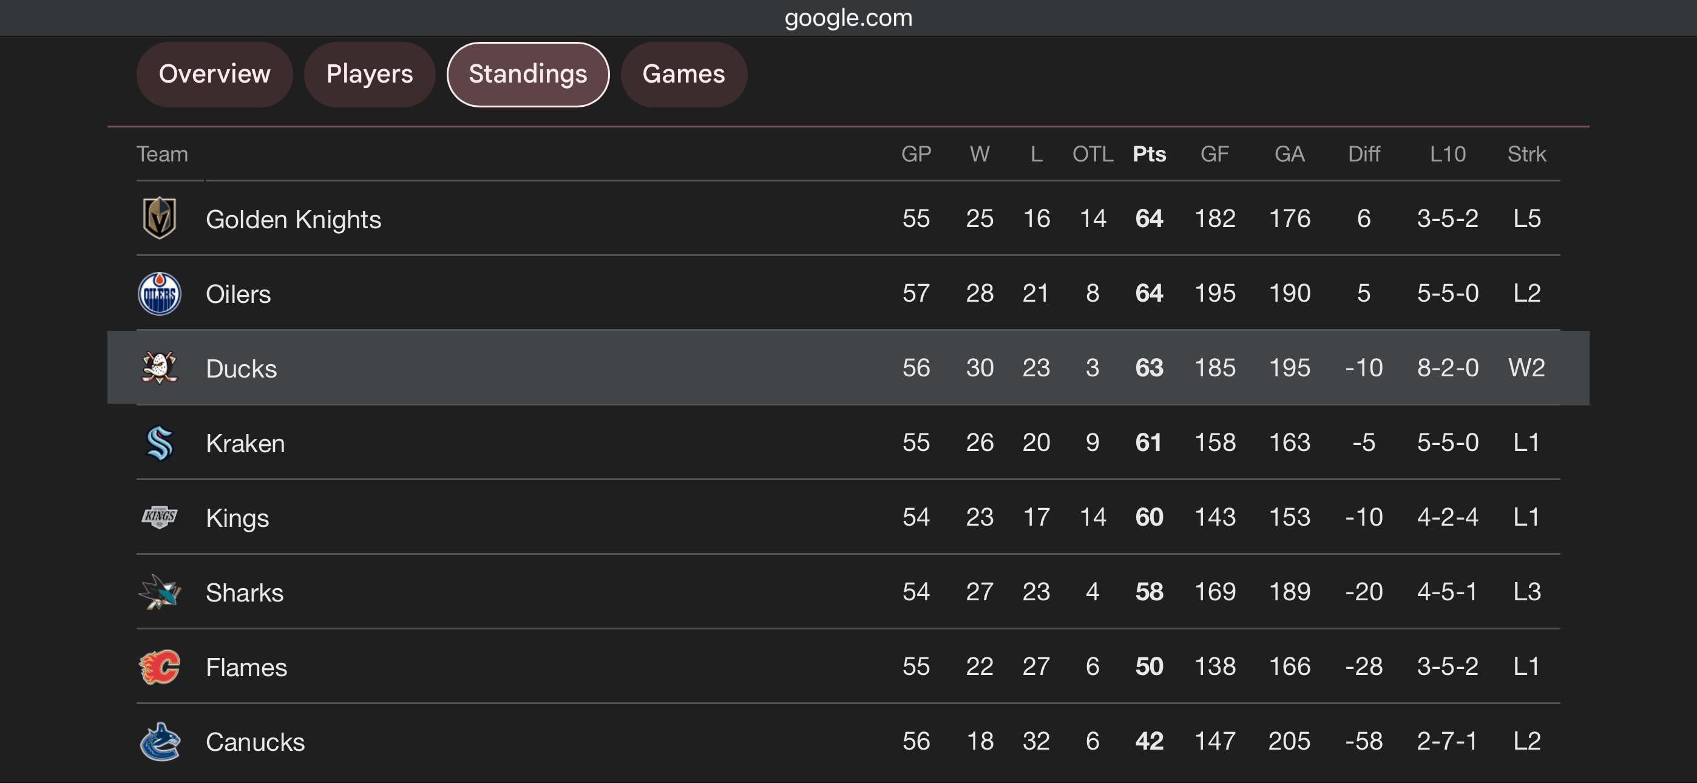Screen dimensions: 1697x783
Task: Open the Oilers team name link
Action: pos(238,294)
